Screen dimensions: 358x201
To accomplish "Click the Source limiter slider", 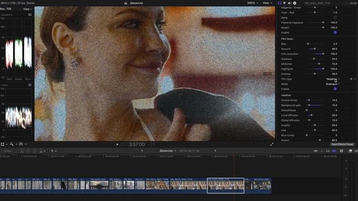I will [314, 100].
